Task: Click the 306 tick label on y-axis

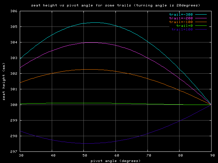Action: pos(14,11)
